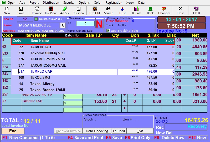Select Taxomic1000Mg Vial in lookup list

[x=93, y=53]
